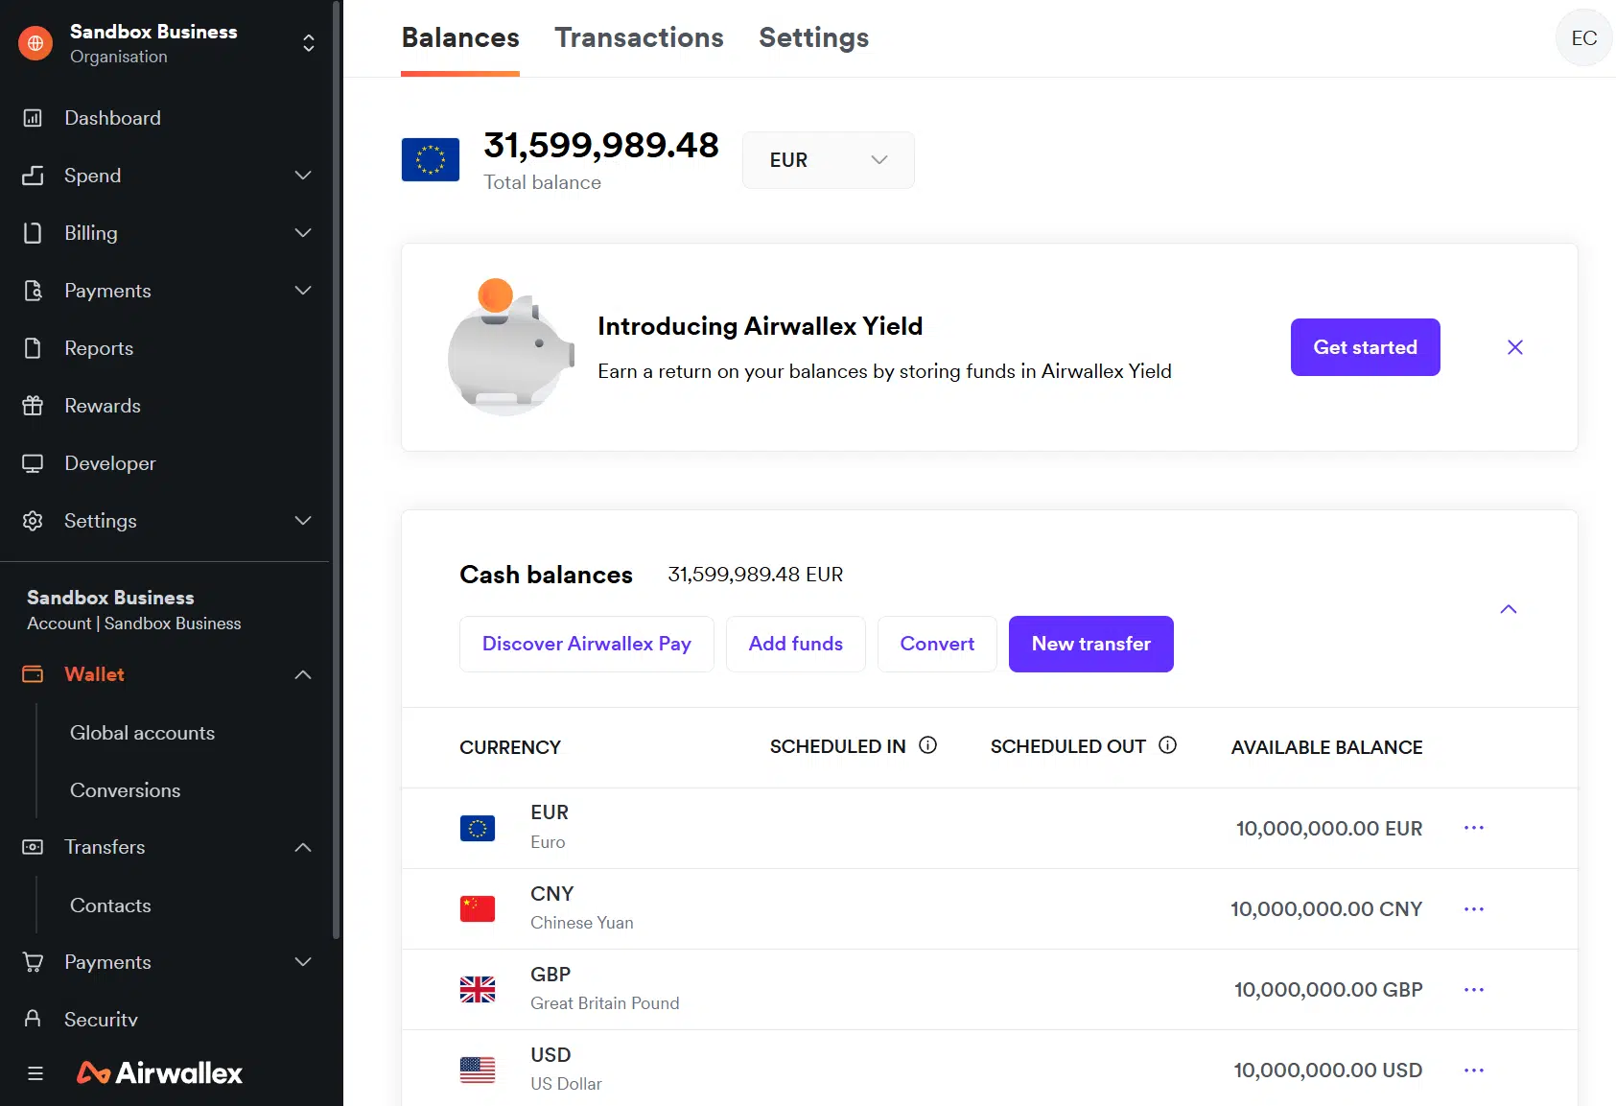Expand the Settings menu chevron in sidebar
Screen dimensions: 1616x1106
tap(303, 521)
